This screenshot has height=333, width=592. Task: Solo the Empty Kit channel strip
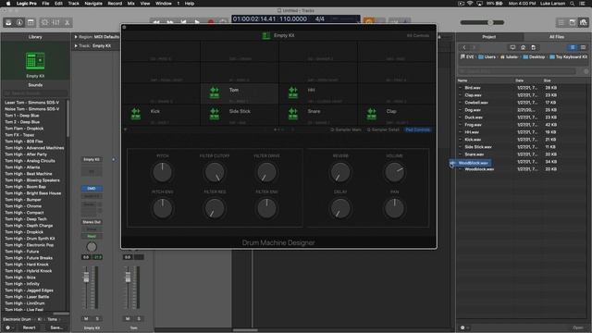97,318
